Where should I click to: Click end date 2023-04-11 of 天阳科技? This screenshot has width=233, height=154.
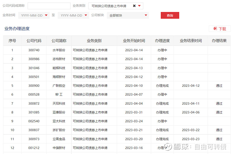191,103
